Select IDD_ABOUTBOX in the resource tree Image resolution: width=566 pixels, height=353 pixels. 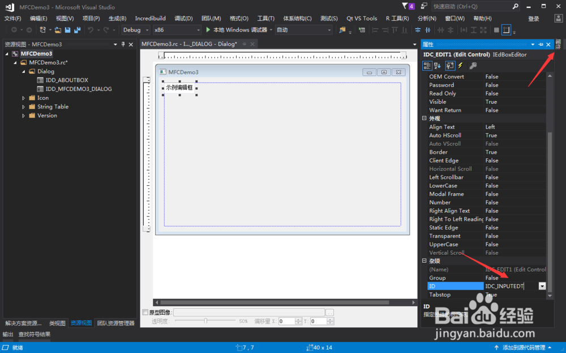pos(67,80)
